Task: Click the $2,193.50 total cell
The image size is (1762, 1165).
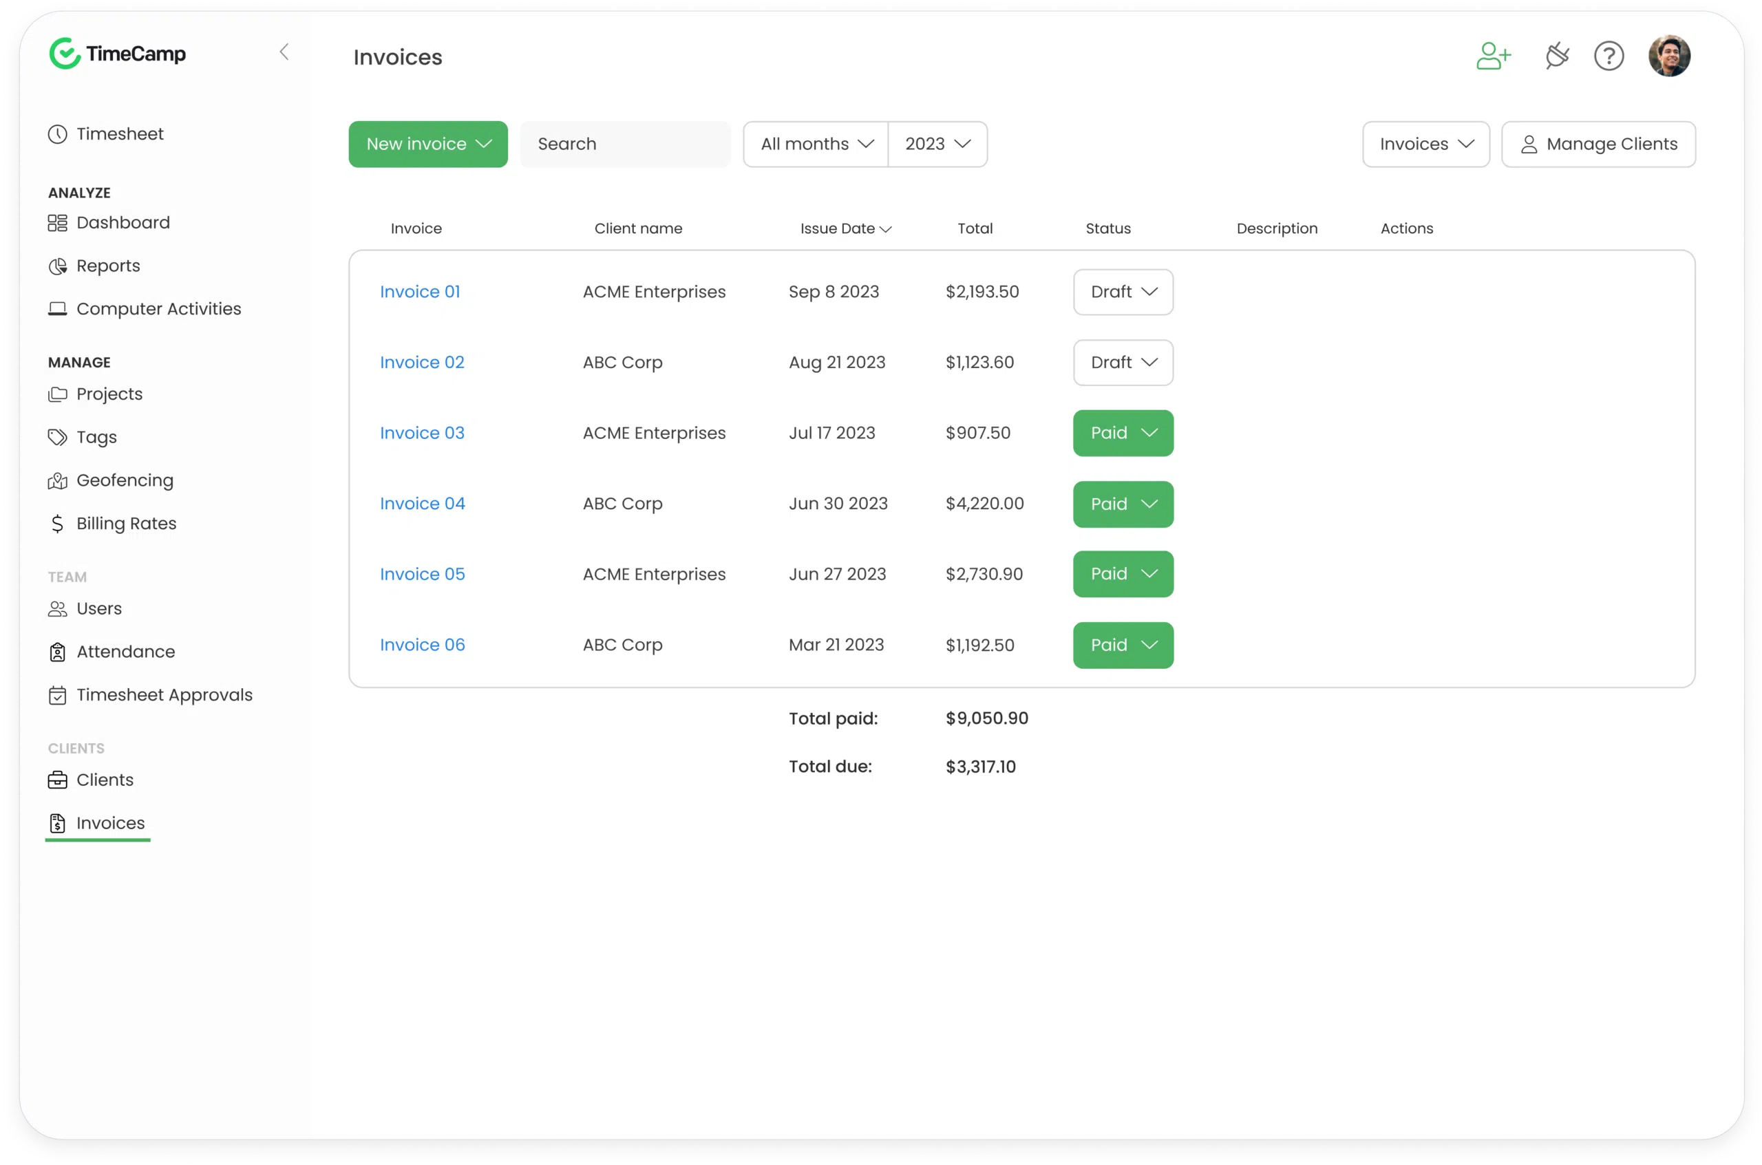Action: point(981,292)
